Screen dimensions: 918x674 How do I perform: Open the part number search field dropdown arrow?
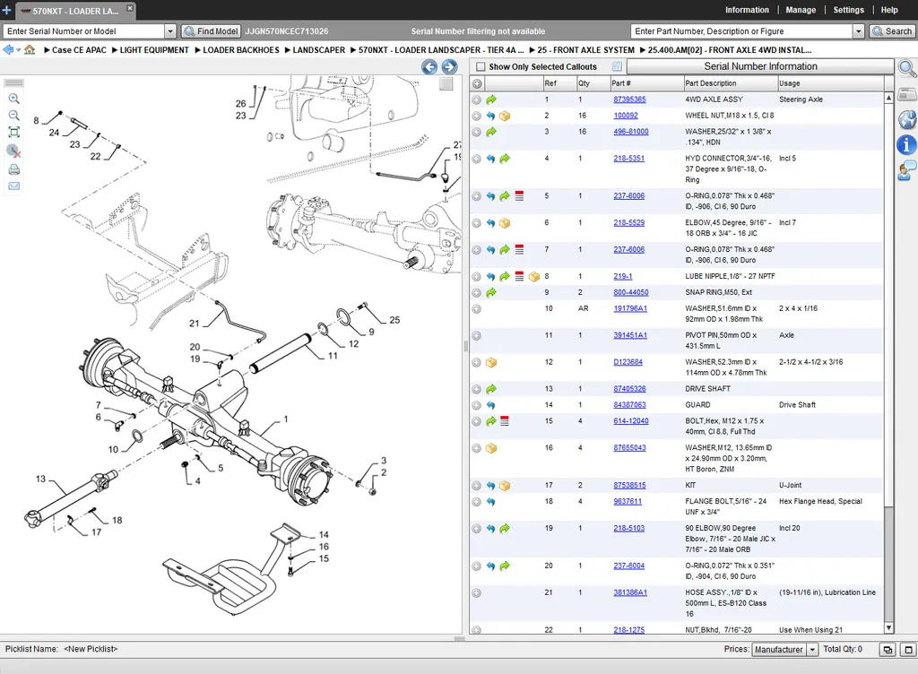pyautogui.click(x=859, y=31)
